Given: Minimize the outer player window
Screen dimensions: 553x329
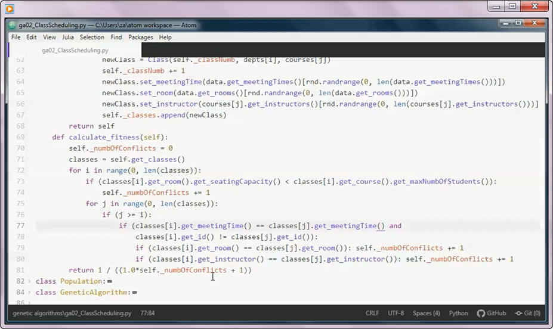Looking at the screenshot, I should coord(496,7).
